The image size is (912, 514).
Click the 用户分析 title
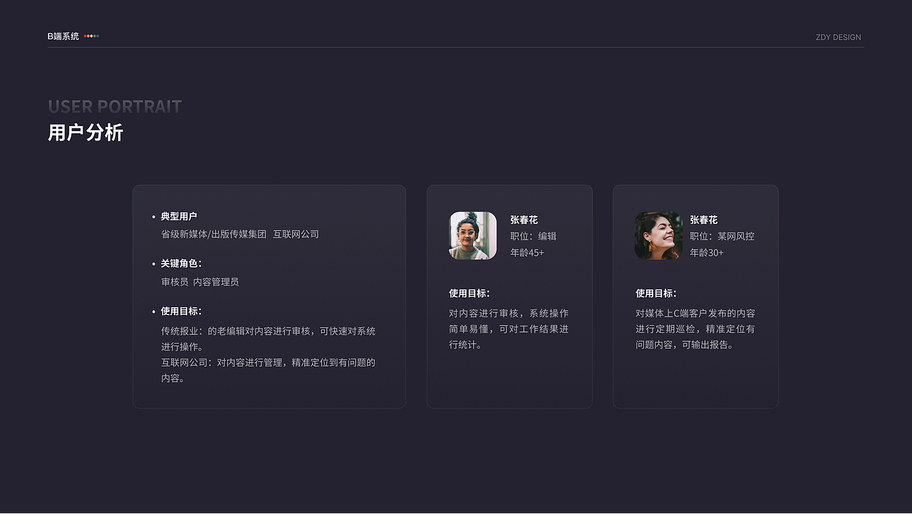(85, 132)
